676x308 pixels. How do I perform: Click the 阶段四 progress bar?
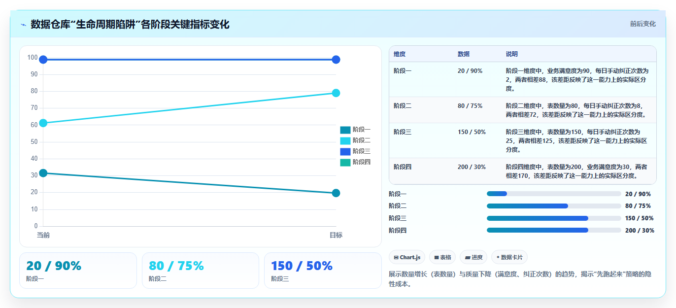554,230
